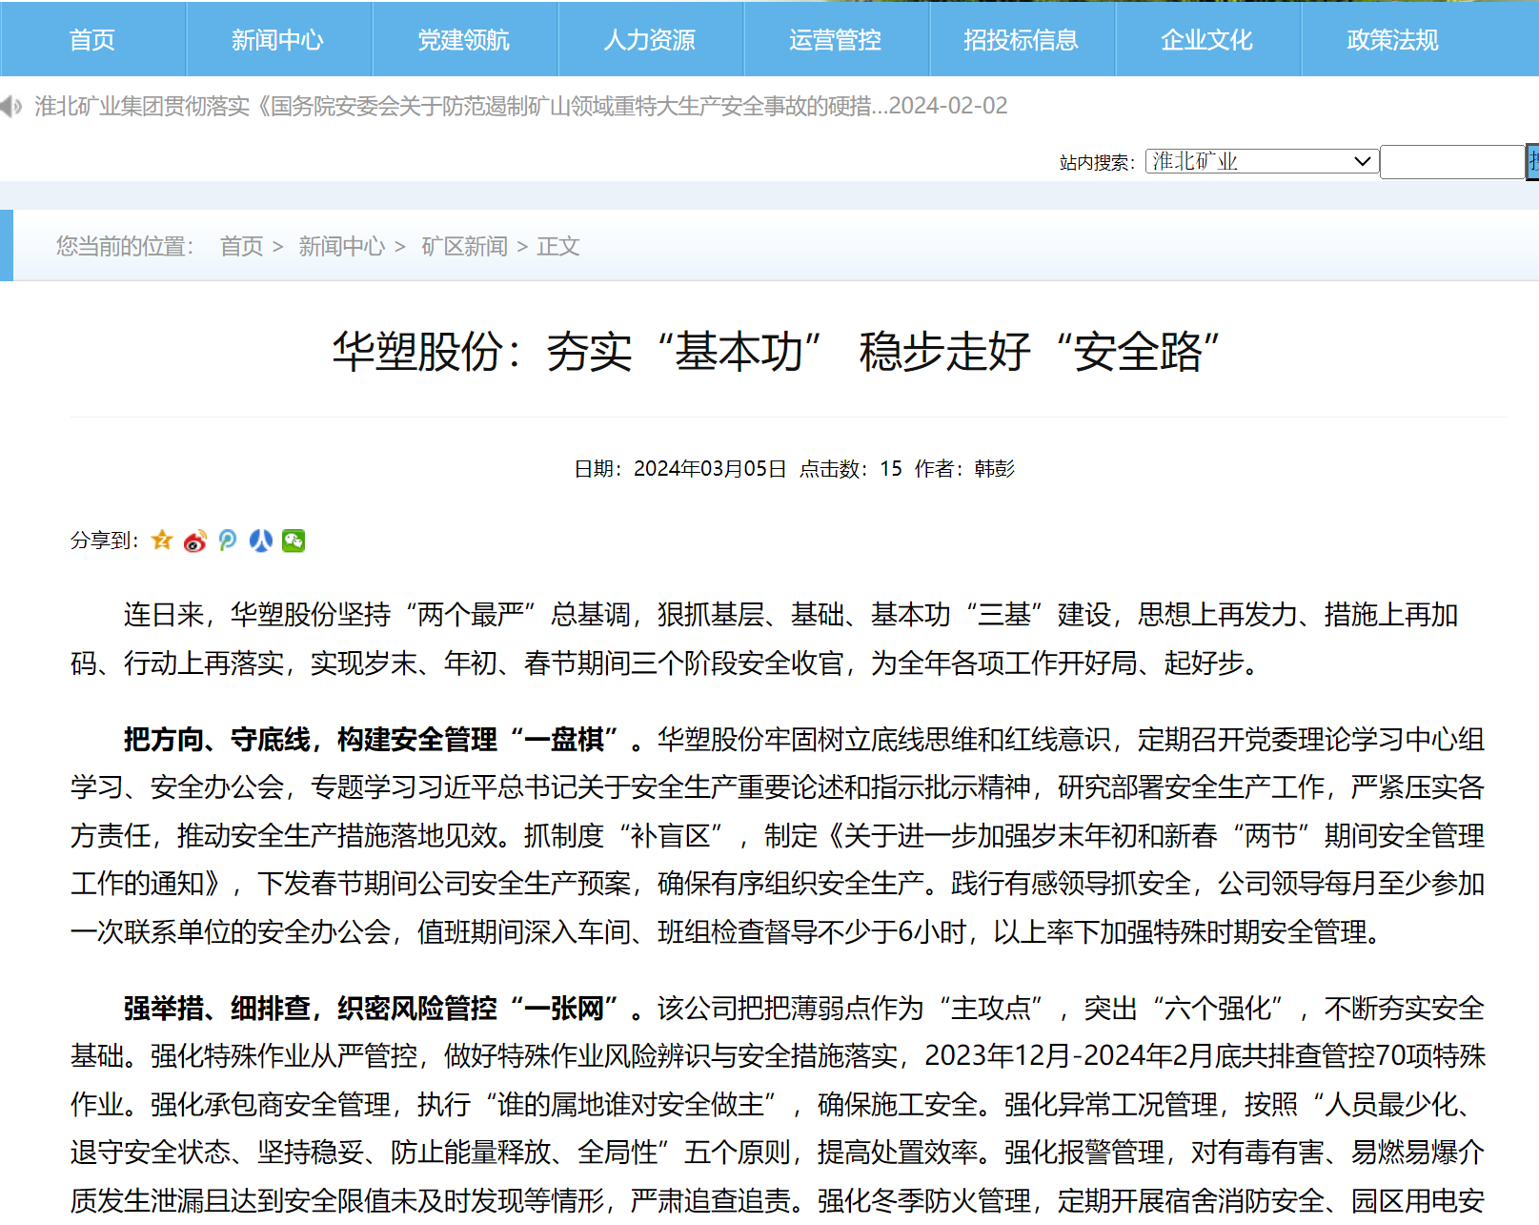Viewport: 1539px width, 1225px height.
Task: Share article to QQ Zone star icon
Action: coord(162,541)
